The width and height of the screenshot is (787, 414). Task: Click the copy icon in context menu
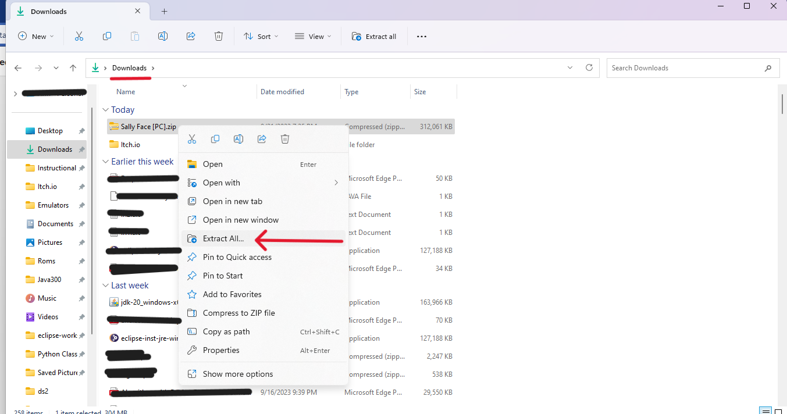[215, 139]
